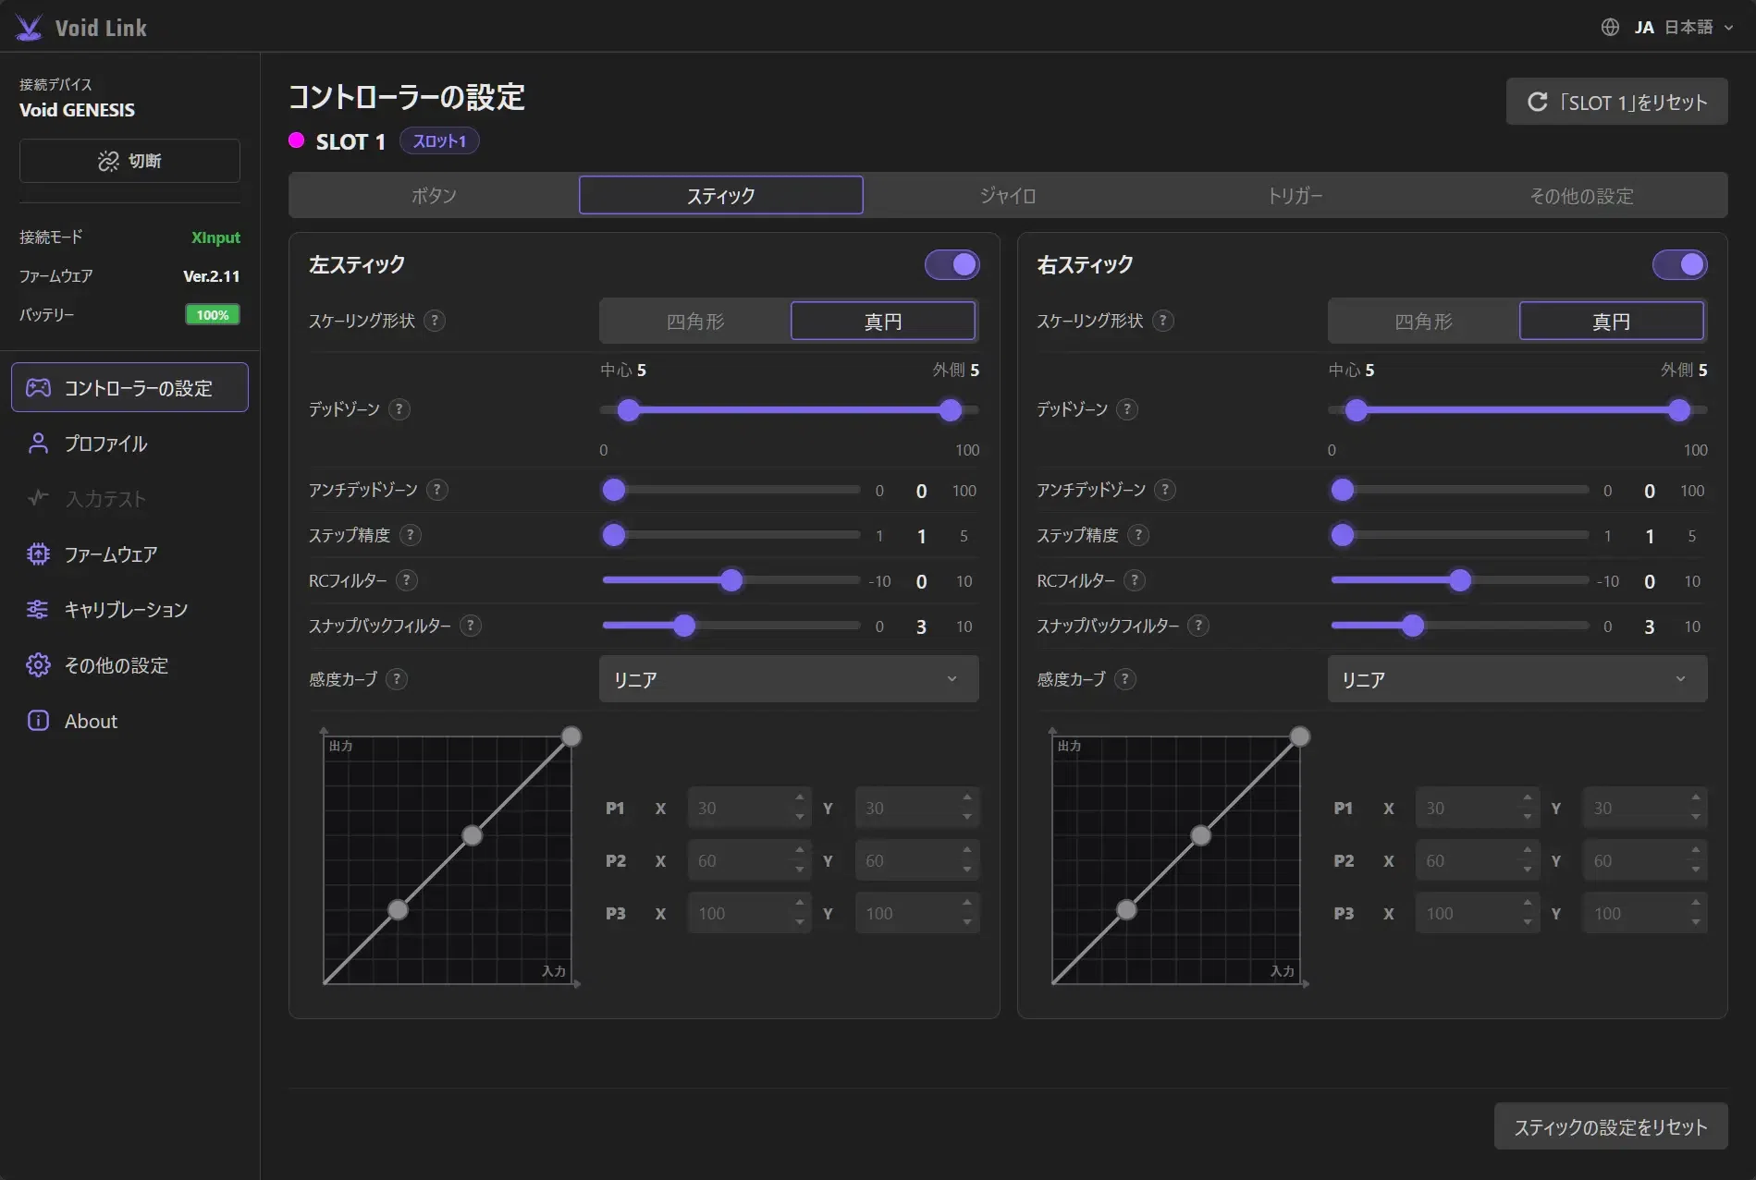Click help icon next to left スケーリング形状
The height and width of the screenshot is (1180, 1756).
point(435,321)
